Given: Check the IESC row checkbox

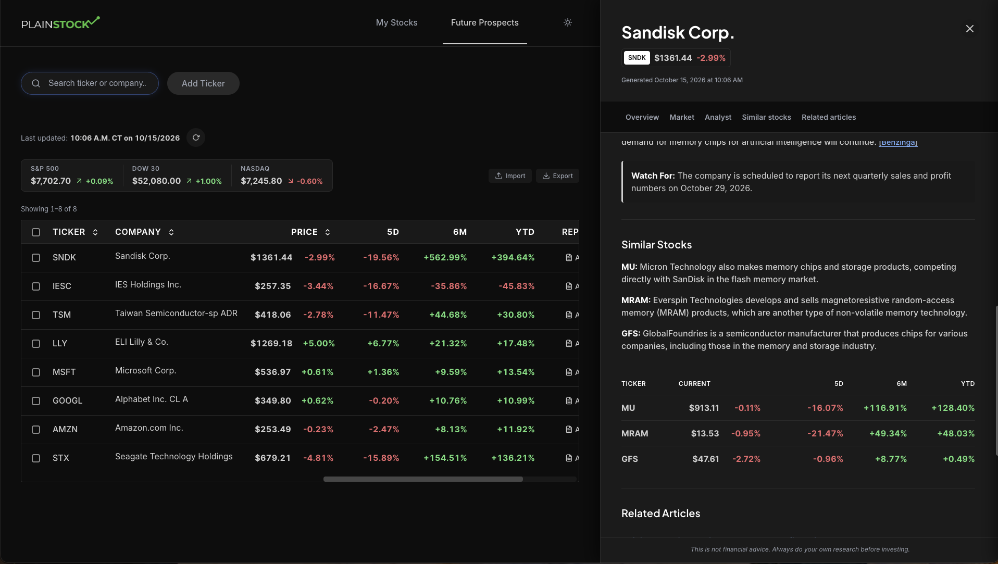Looking at the screenshot, I should [x=36, y=286].
